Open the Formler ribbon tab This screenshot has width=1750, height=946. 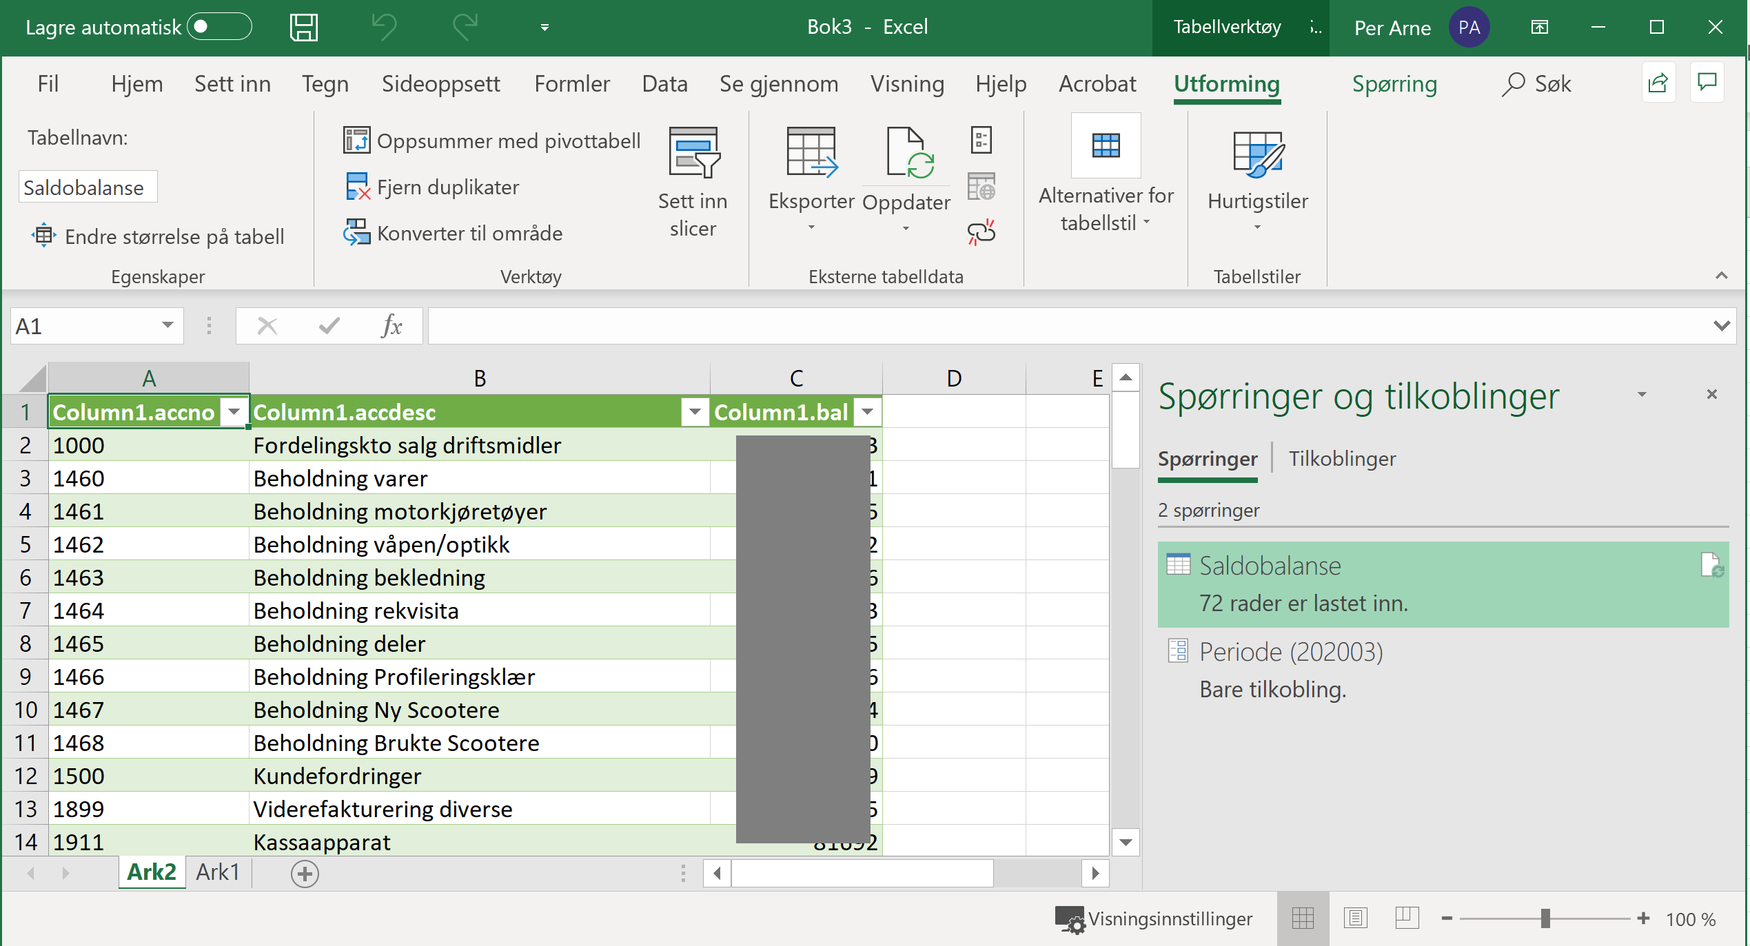click(571, 84)
